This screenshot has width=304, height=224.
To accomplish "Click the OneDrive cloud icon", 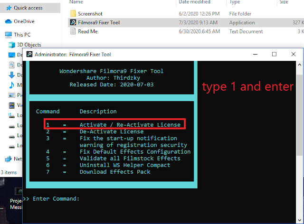I will pyautogui.click(x=9, y=21).
